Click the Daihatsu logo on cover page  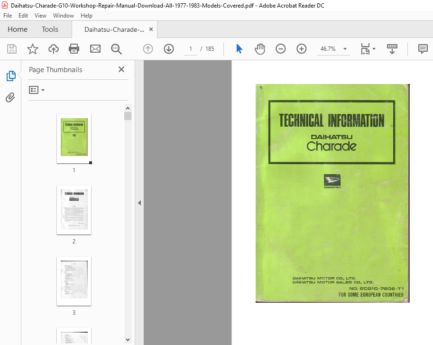click(x=332, y=181)
